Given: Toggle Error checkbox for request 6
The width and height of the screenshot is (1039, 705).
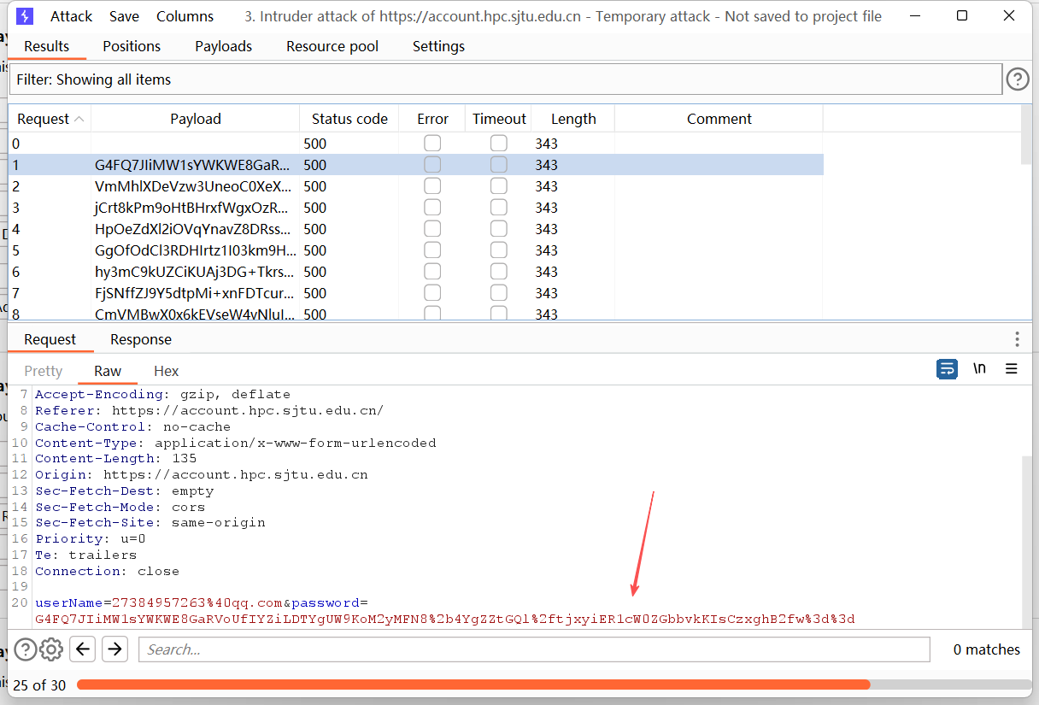Looking at the screenshot, I should pyautogui.click(x=432, y=272).
